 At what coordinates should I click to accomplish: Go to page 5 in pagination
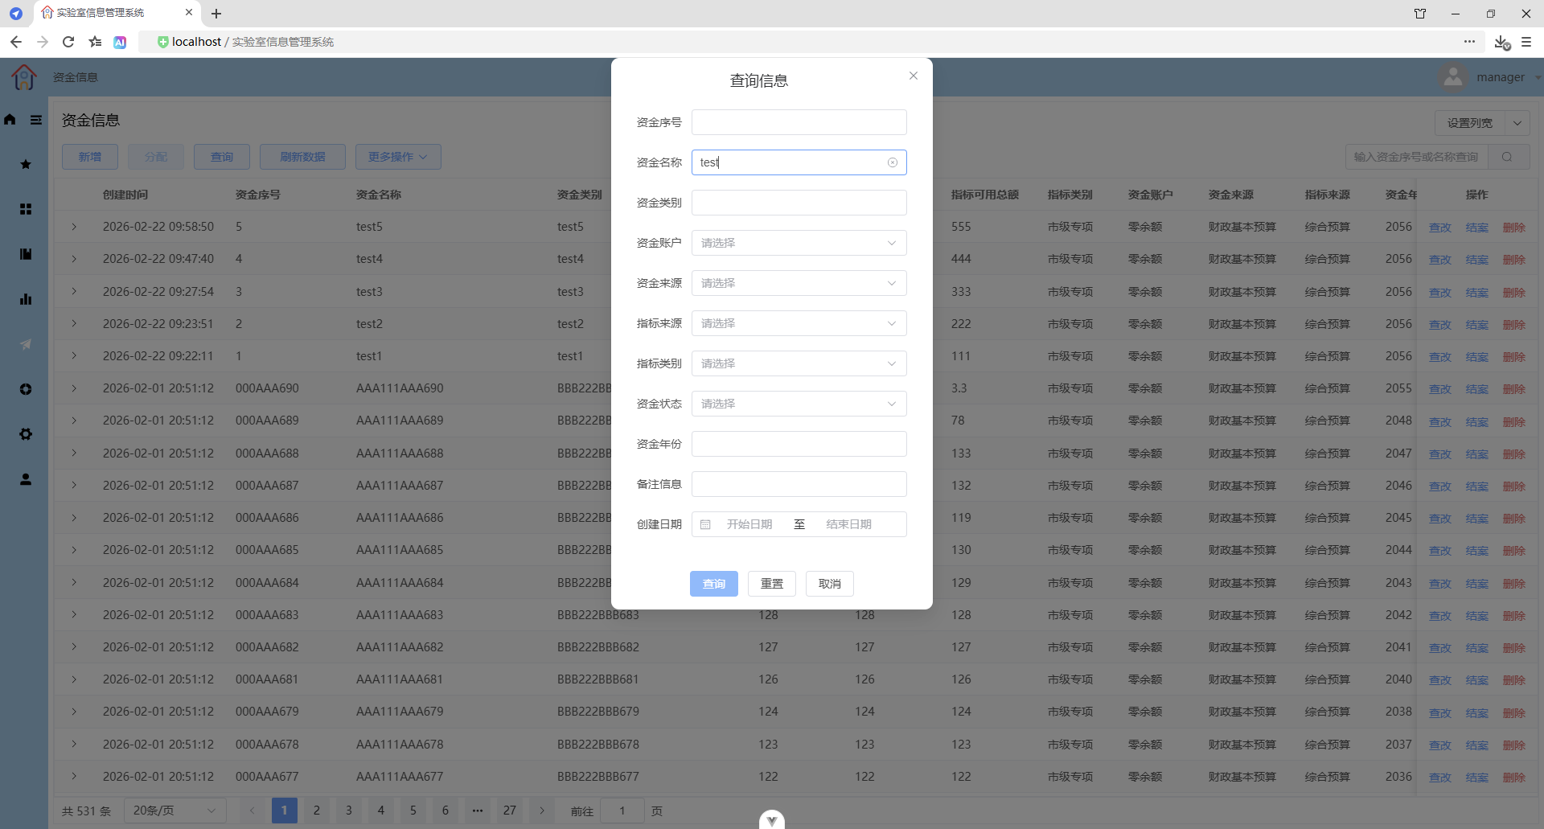[413, 811]
